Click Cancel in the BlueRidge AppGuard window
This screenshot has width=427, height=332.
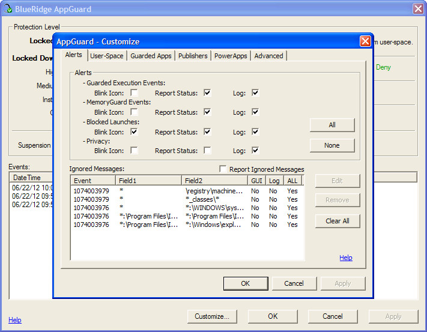point(333,316)
